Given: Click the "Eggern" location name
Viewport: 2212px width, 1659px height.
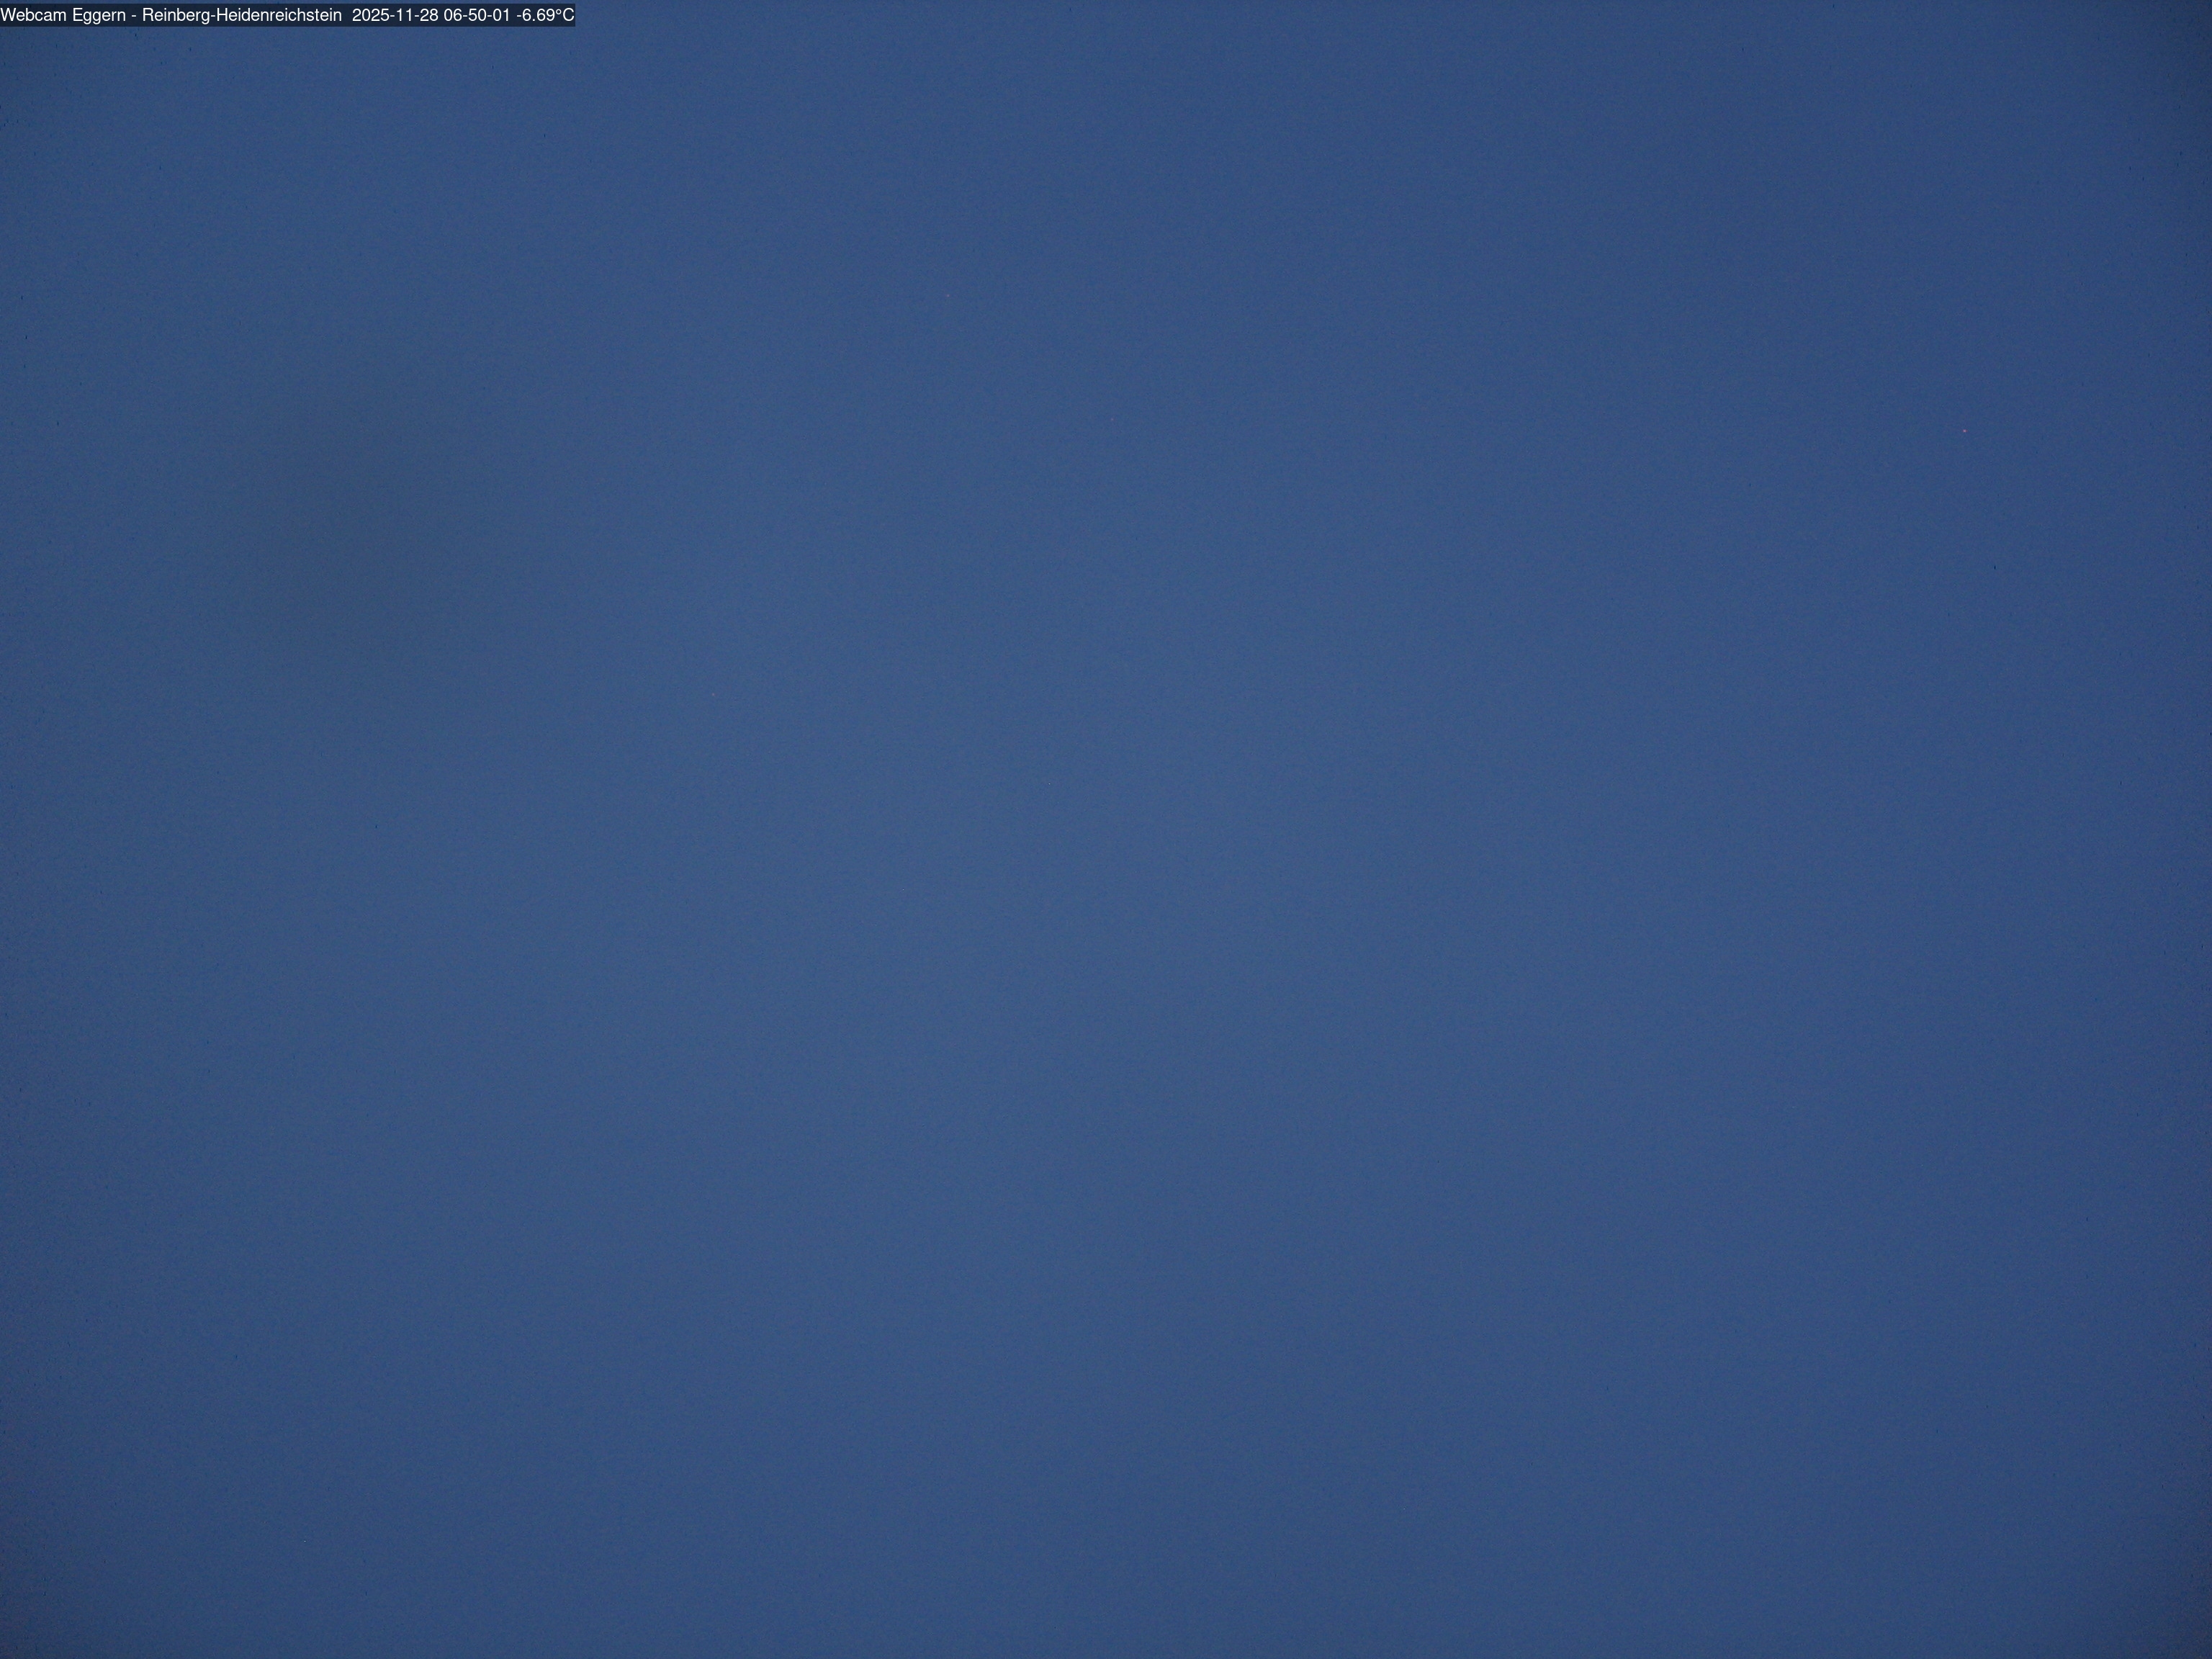Looking at the screenshot, I should coord(99,15).
